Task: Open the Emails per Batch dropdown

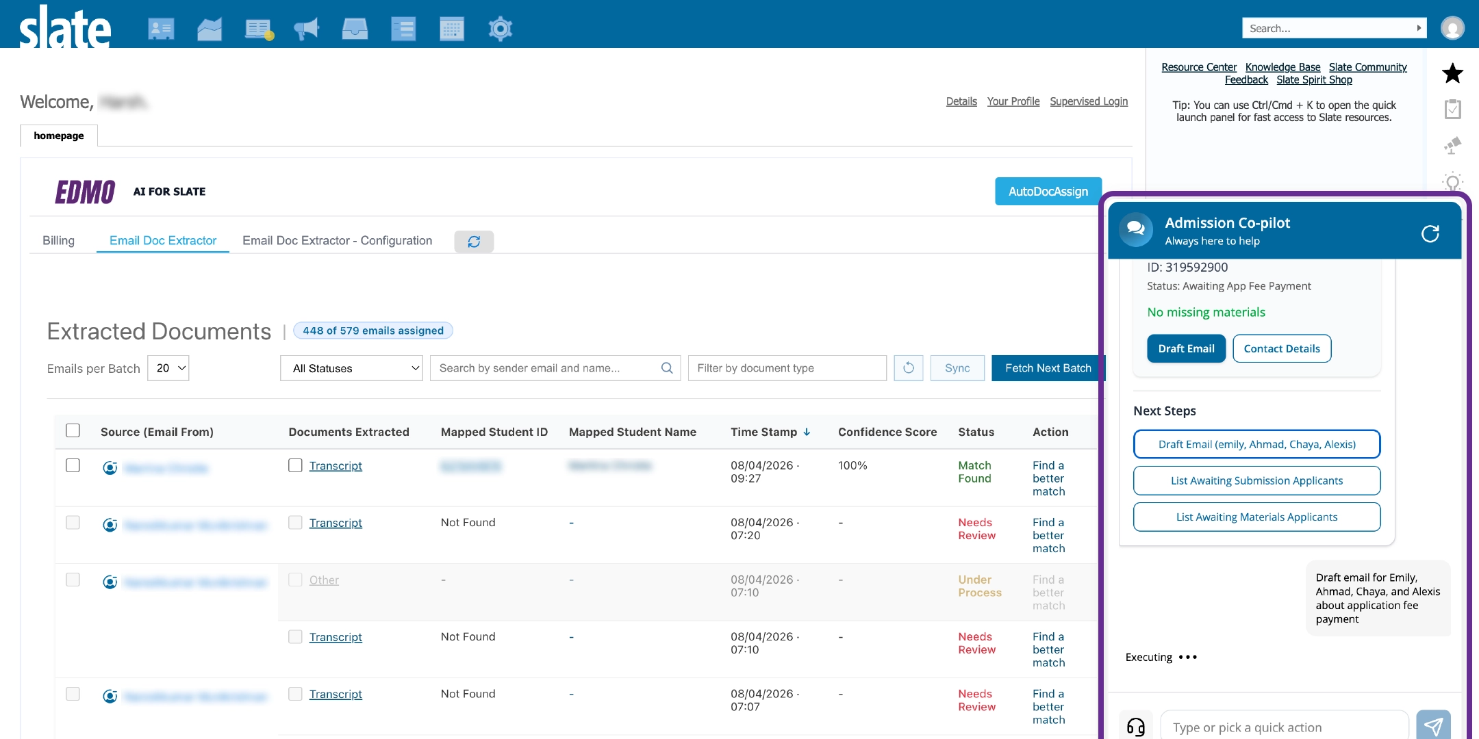Action: coord(168,368)
